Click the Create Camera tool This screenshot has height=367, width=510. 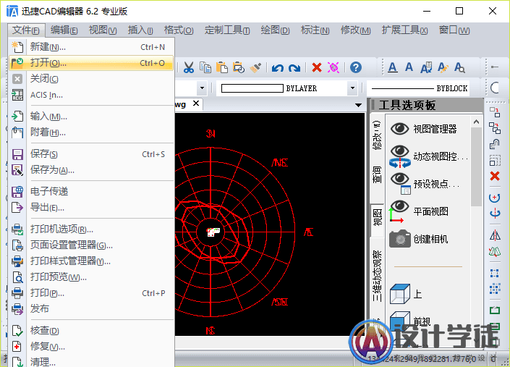click(x=419, y=239)
